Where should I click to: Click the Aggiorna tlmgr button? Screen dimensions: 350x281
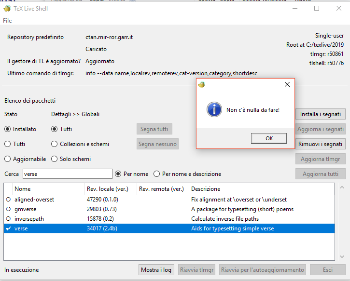[x=321, y=159]
